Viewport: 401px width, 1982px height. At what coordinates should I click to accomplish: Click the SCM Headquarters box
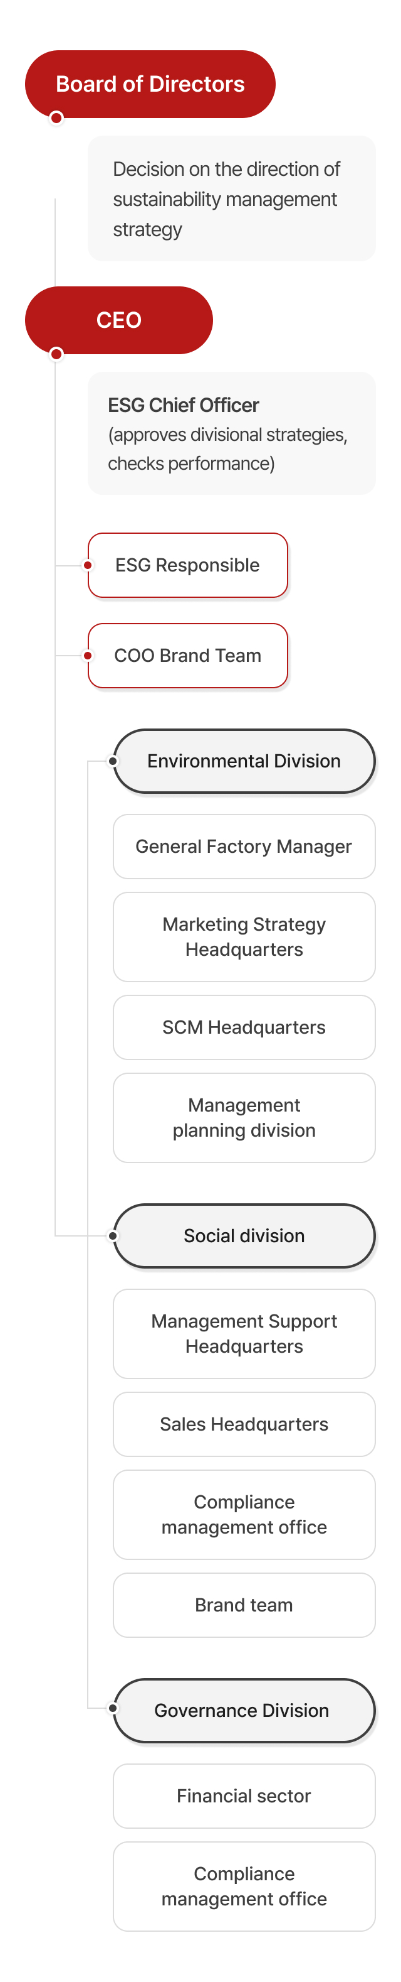coord(244,1027)
